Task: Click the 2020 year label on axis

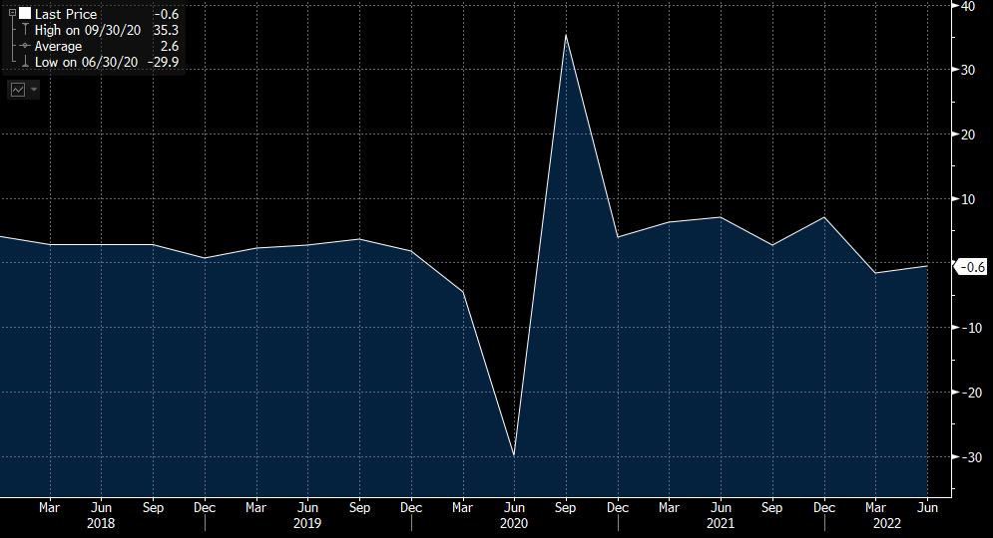Action: pos(514,523)
